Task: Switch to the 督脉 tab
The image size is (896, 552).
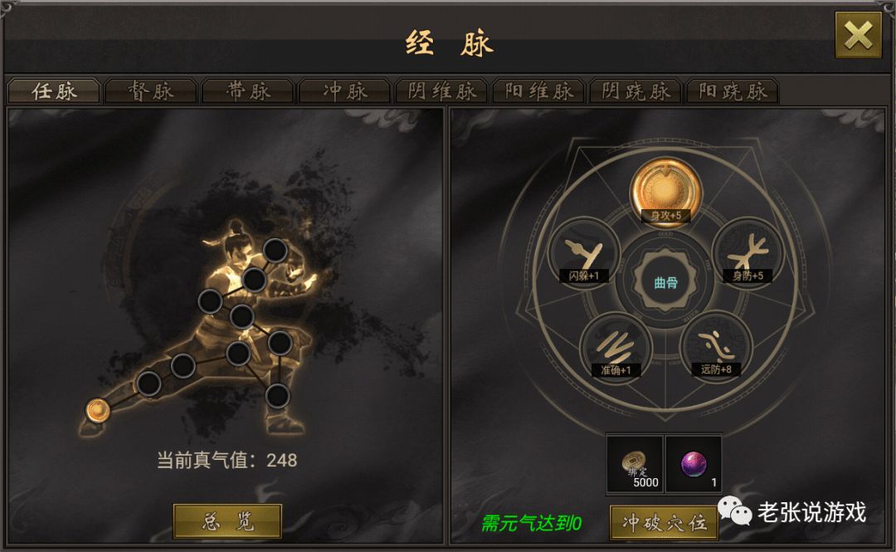Action: [x=152, y=91]
